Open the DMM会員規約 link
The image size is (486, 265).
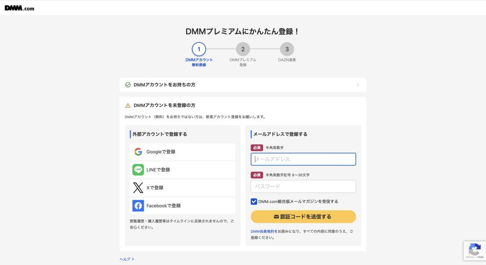pyautogui.click(x=262, y=231)
